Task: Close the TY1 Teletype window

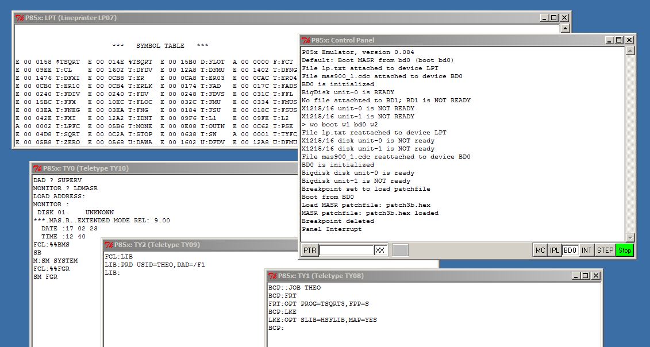Action: [596, 276]
